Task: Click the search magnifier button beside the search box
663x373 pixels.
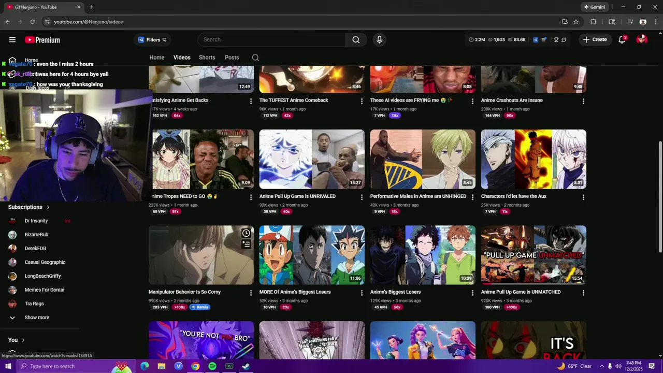Action: point(356,40)
